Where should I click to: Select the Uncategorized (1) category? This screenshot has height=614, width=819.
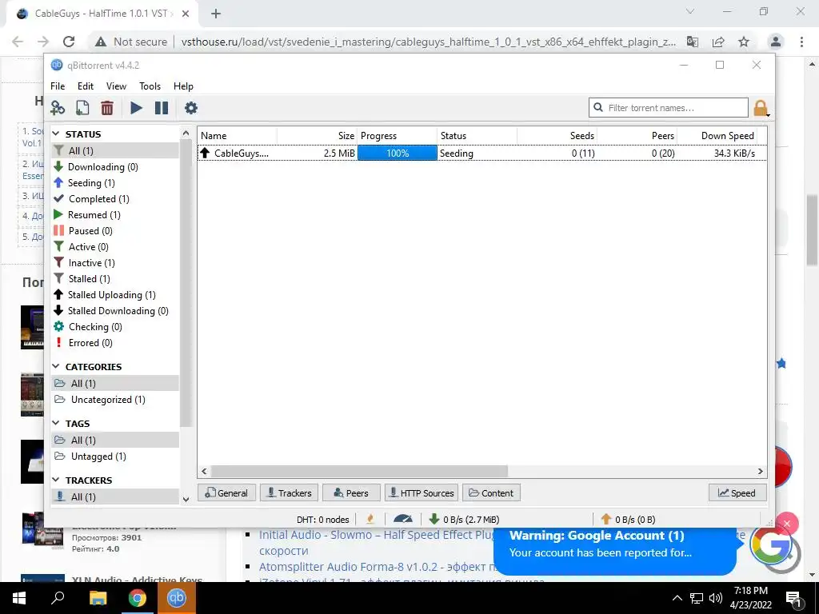point(115,400)
